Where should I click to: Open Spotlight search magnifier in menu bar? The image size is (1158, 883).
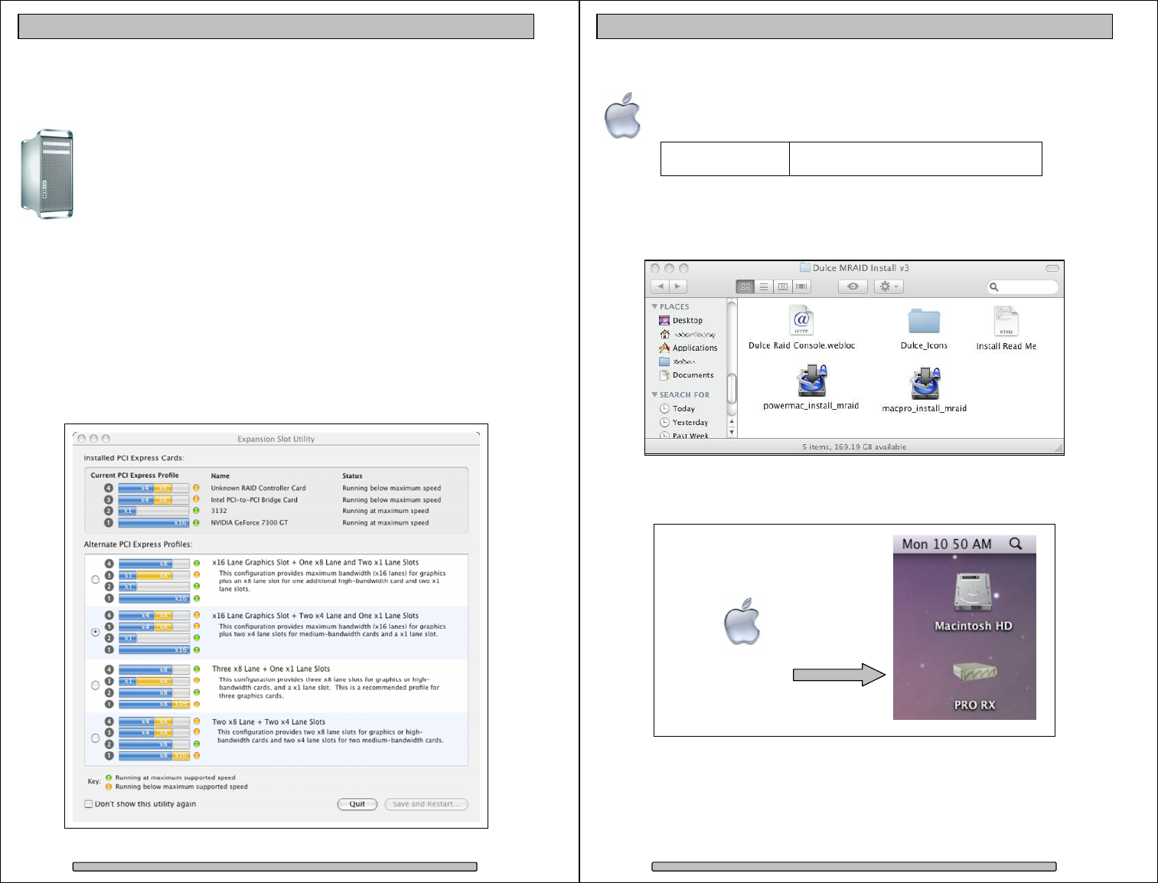click(1016, 544)
